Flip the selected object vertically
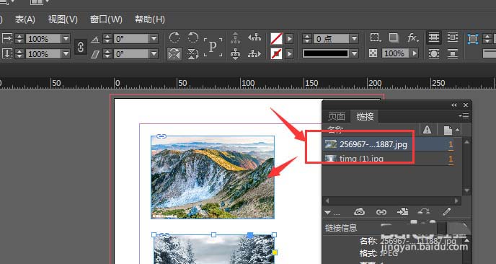This screenshot has width=496, height=264. 192,54
